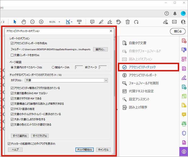
Task: Toggle 文書の色のコントラスト checkbox
Action: [x=12, y=124]
